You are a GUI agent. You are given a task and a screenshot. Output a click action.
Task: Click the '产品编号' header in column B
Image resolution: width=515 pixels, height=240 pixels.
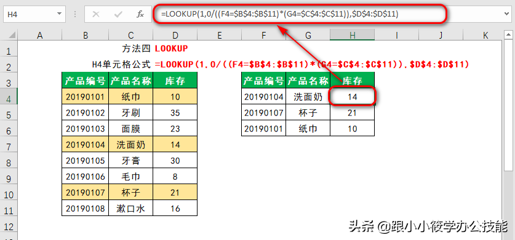pyautogui.click(x=86, y=80)
